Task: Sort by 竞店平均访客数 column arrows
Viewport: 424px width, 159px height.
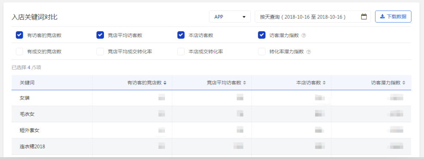Action: [244, 83]
